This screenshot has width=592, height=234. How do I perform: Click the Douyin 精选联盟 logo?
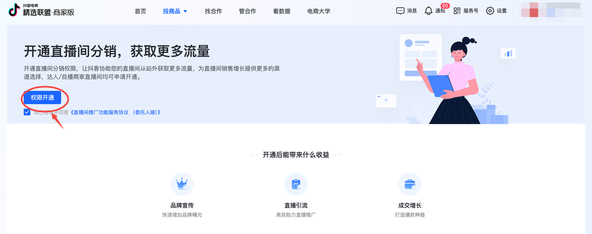tap(41, 10)
